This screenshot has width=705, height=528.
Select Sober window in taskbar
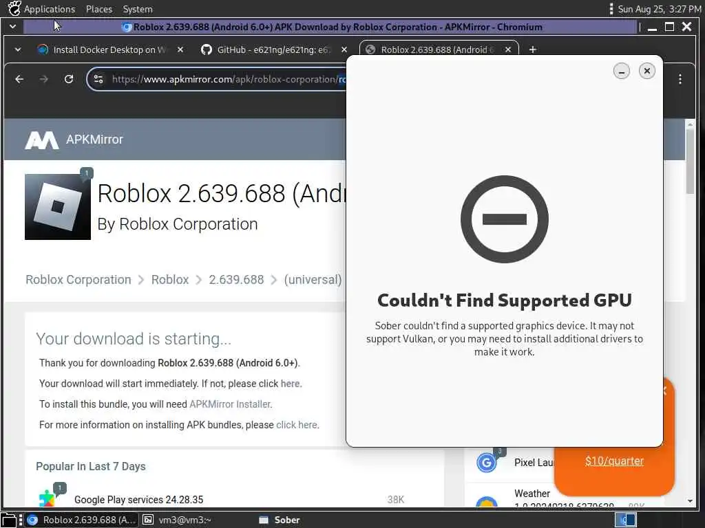pyautogui.click(x=280, y=520)
